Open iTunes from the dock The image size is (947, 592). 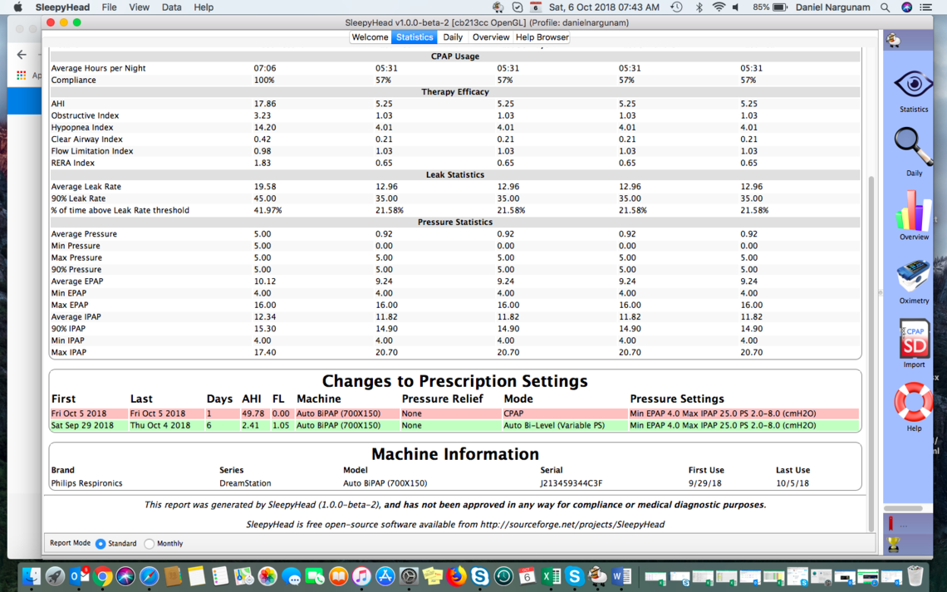(x=361, y=576)
